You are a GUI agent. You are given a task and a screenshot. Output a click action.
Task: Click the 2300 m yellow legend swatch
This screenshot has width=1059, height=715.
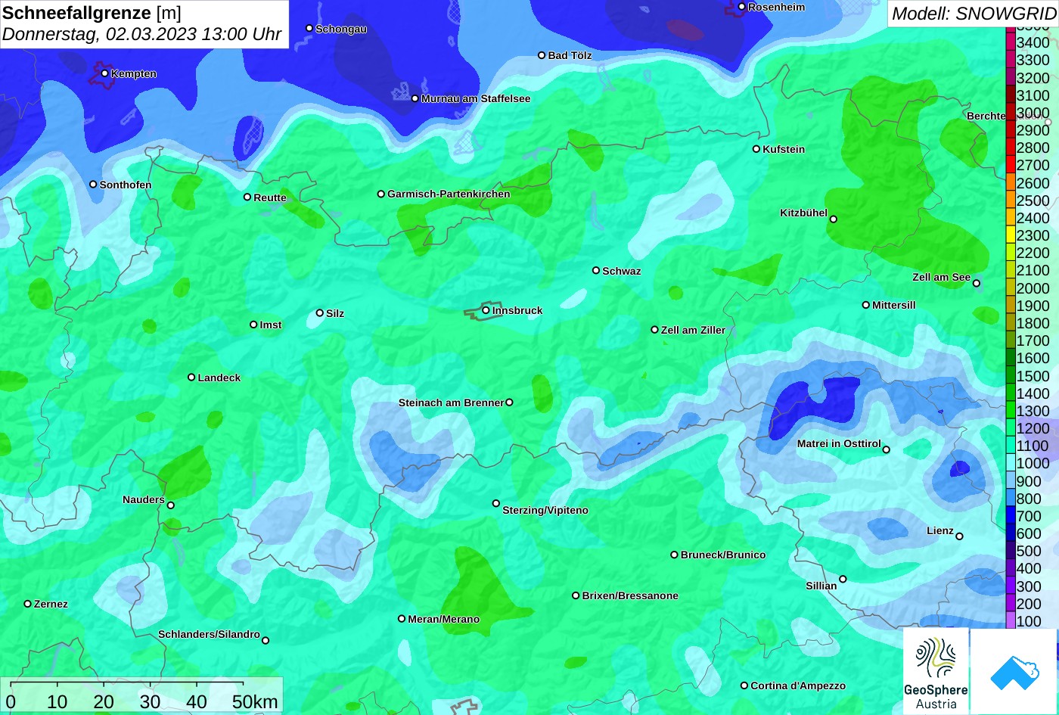pos(1011,235)
